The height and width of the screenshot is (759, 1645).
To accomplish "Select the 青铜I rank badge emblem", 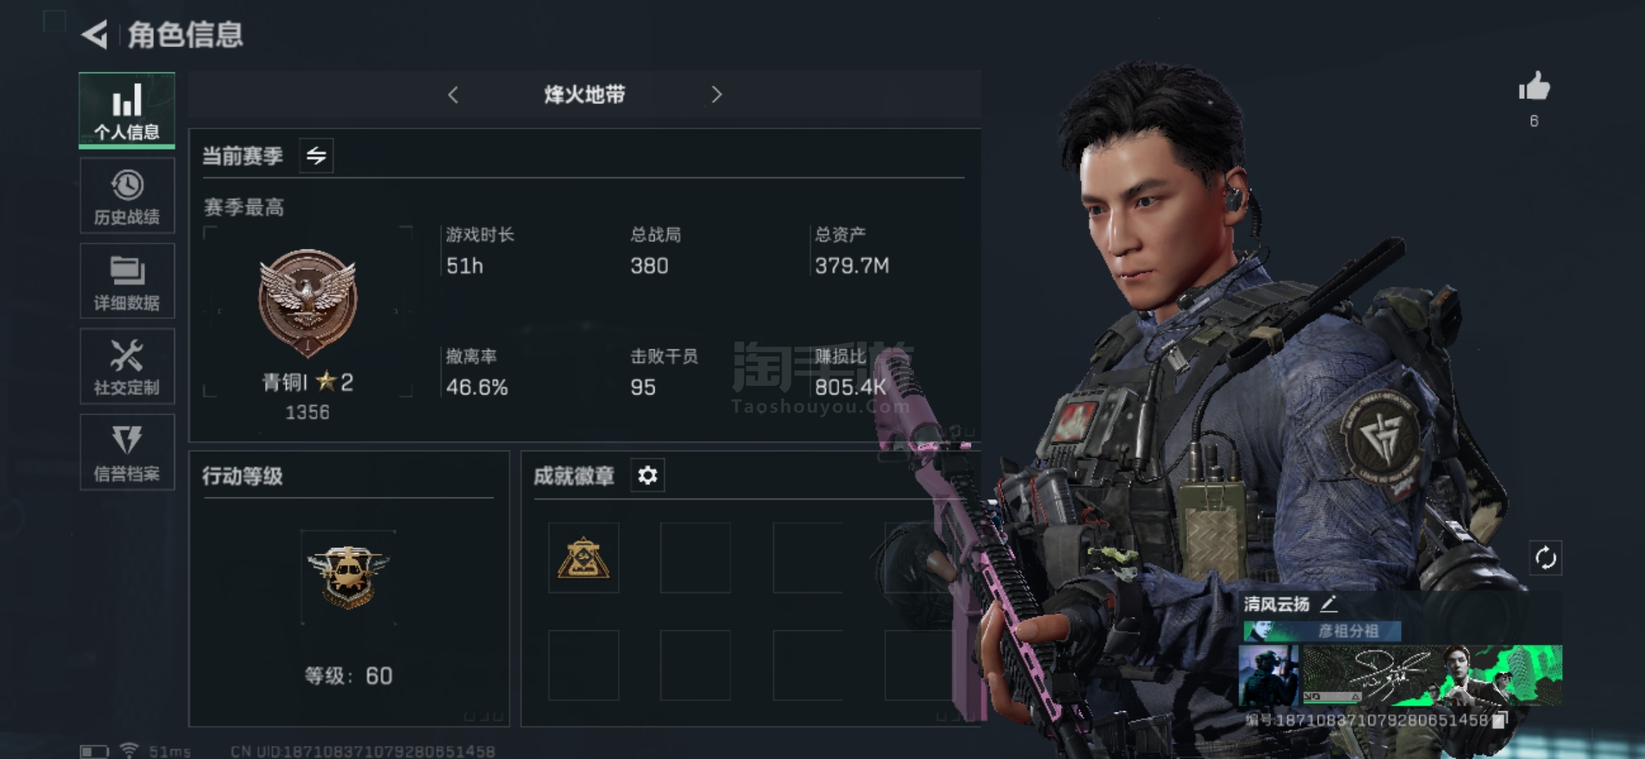I will [307, 302].
